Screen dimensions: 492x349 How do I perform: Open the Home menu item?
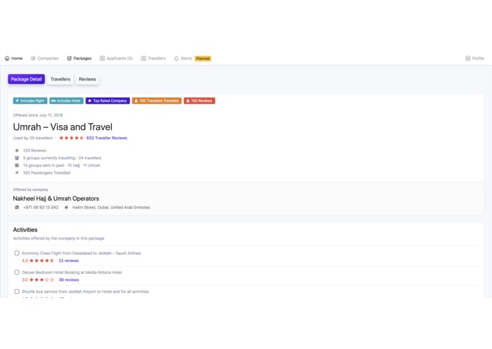pos(13,59)
